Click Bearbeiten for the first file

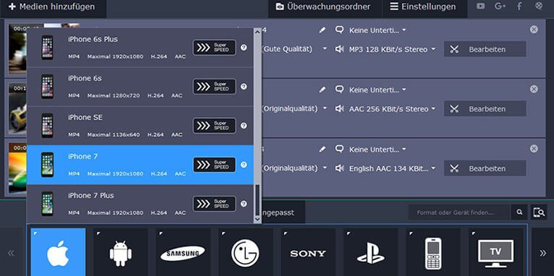click(485, 49)
